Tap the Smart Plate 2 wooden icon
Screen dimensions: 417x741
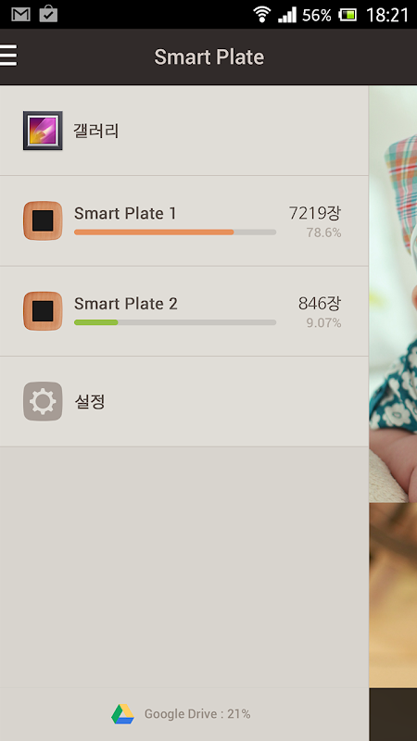(43, 311)
